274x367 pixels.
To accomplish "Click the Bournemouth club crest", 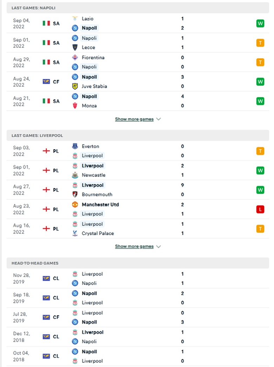I will pos(75,194).
